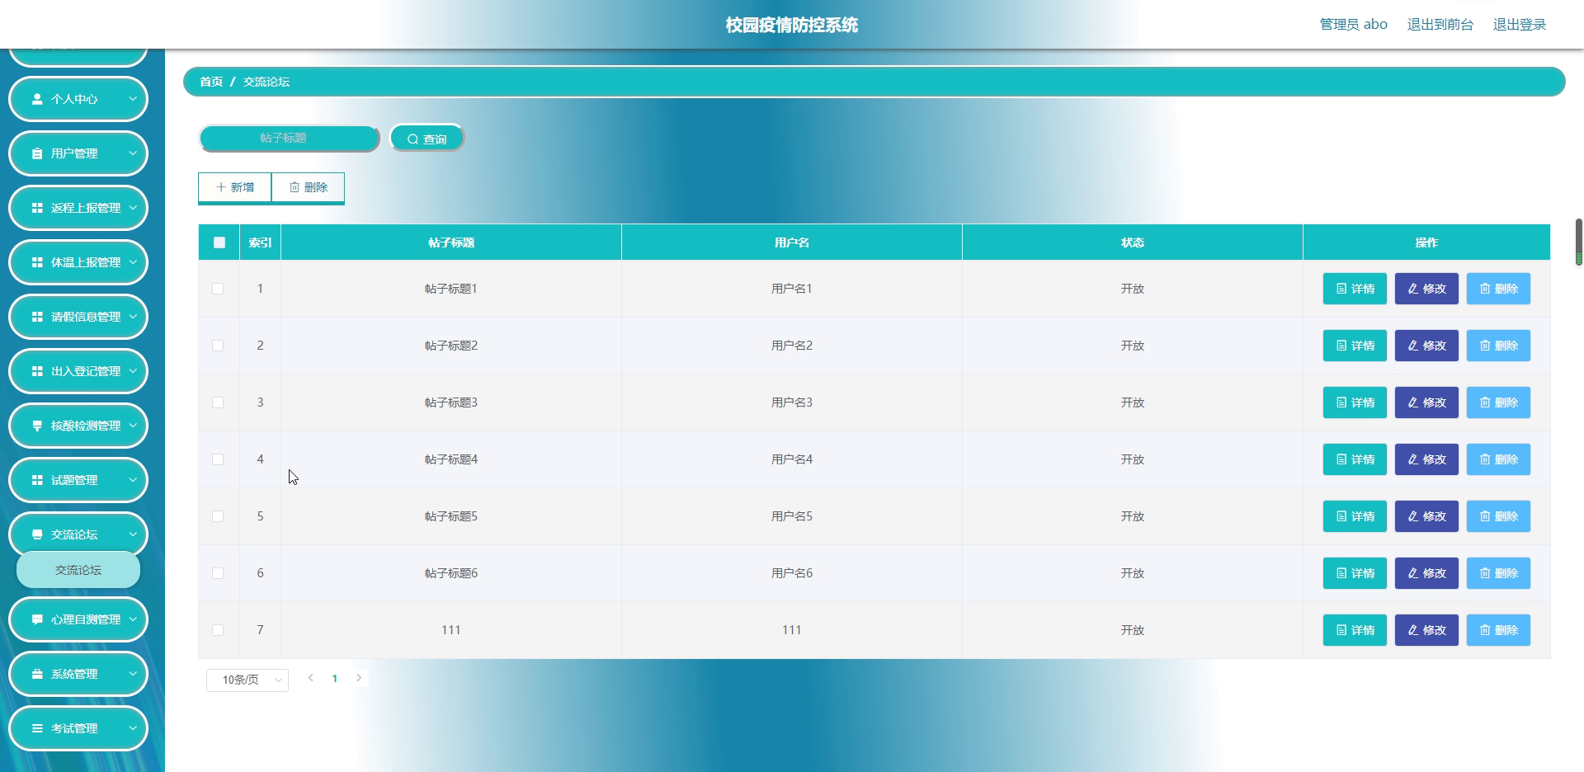The image size is (1584, 772).
Task: Click the message icon beside 心理自测管理
Action: click(x=37, y=619)
